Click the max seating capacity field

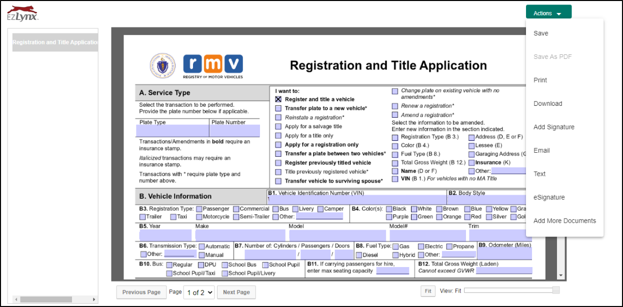392,271
